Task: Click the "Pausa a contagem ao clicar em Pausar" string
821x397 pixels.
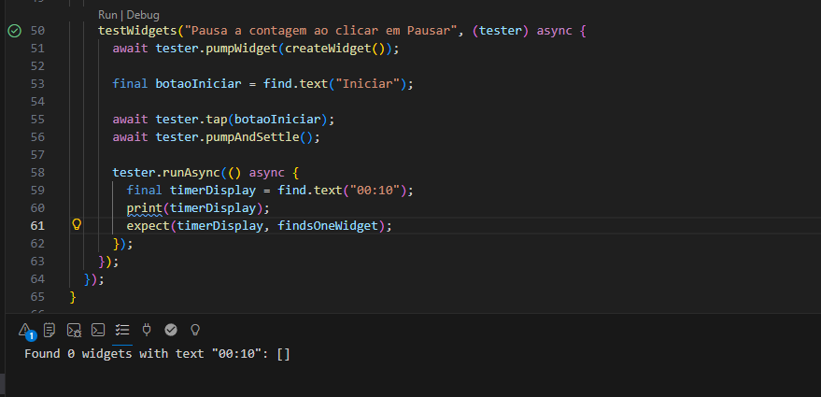Action: 321,31
